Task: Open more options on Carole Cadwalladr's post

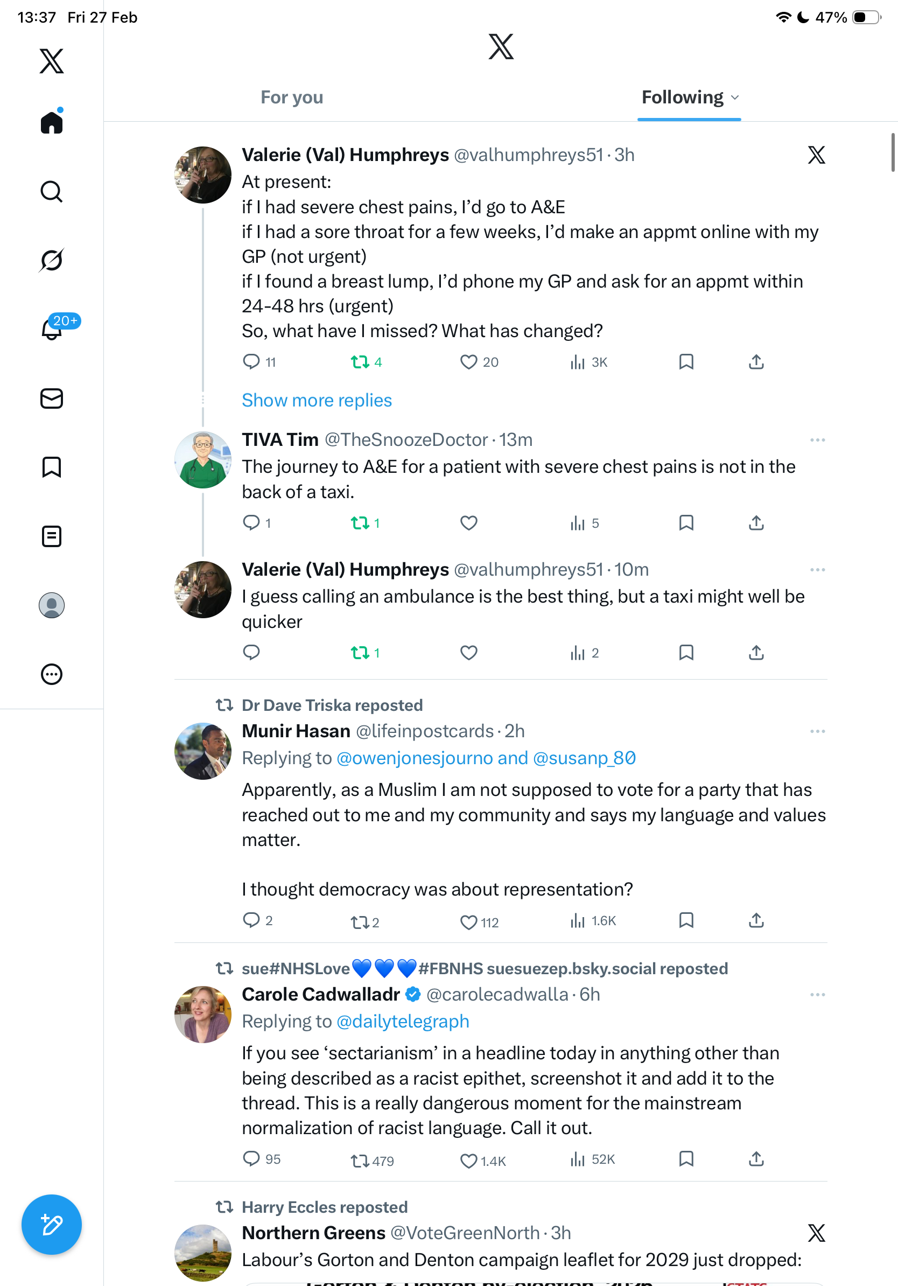Action: click(x=817, y=994)
